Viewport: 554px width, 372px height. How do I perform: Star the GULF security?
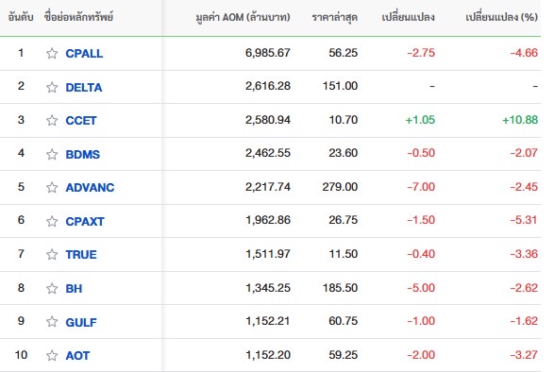pyautogui.click(x=52, y=322)
